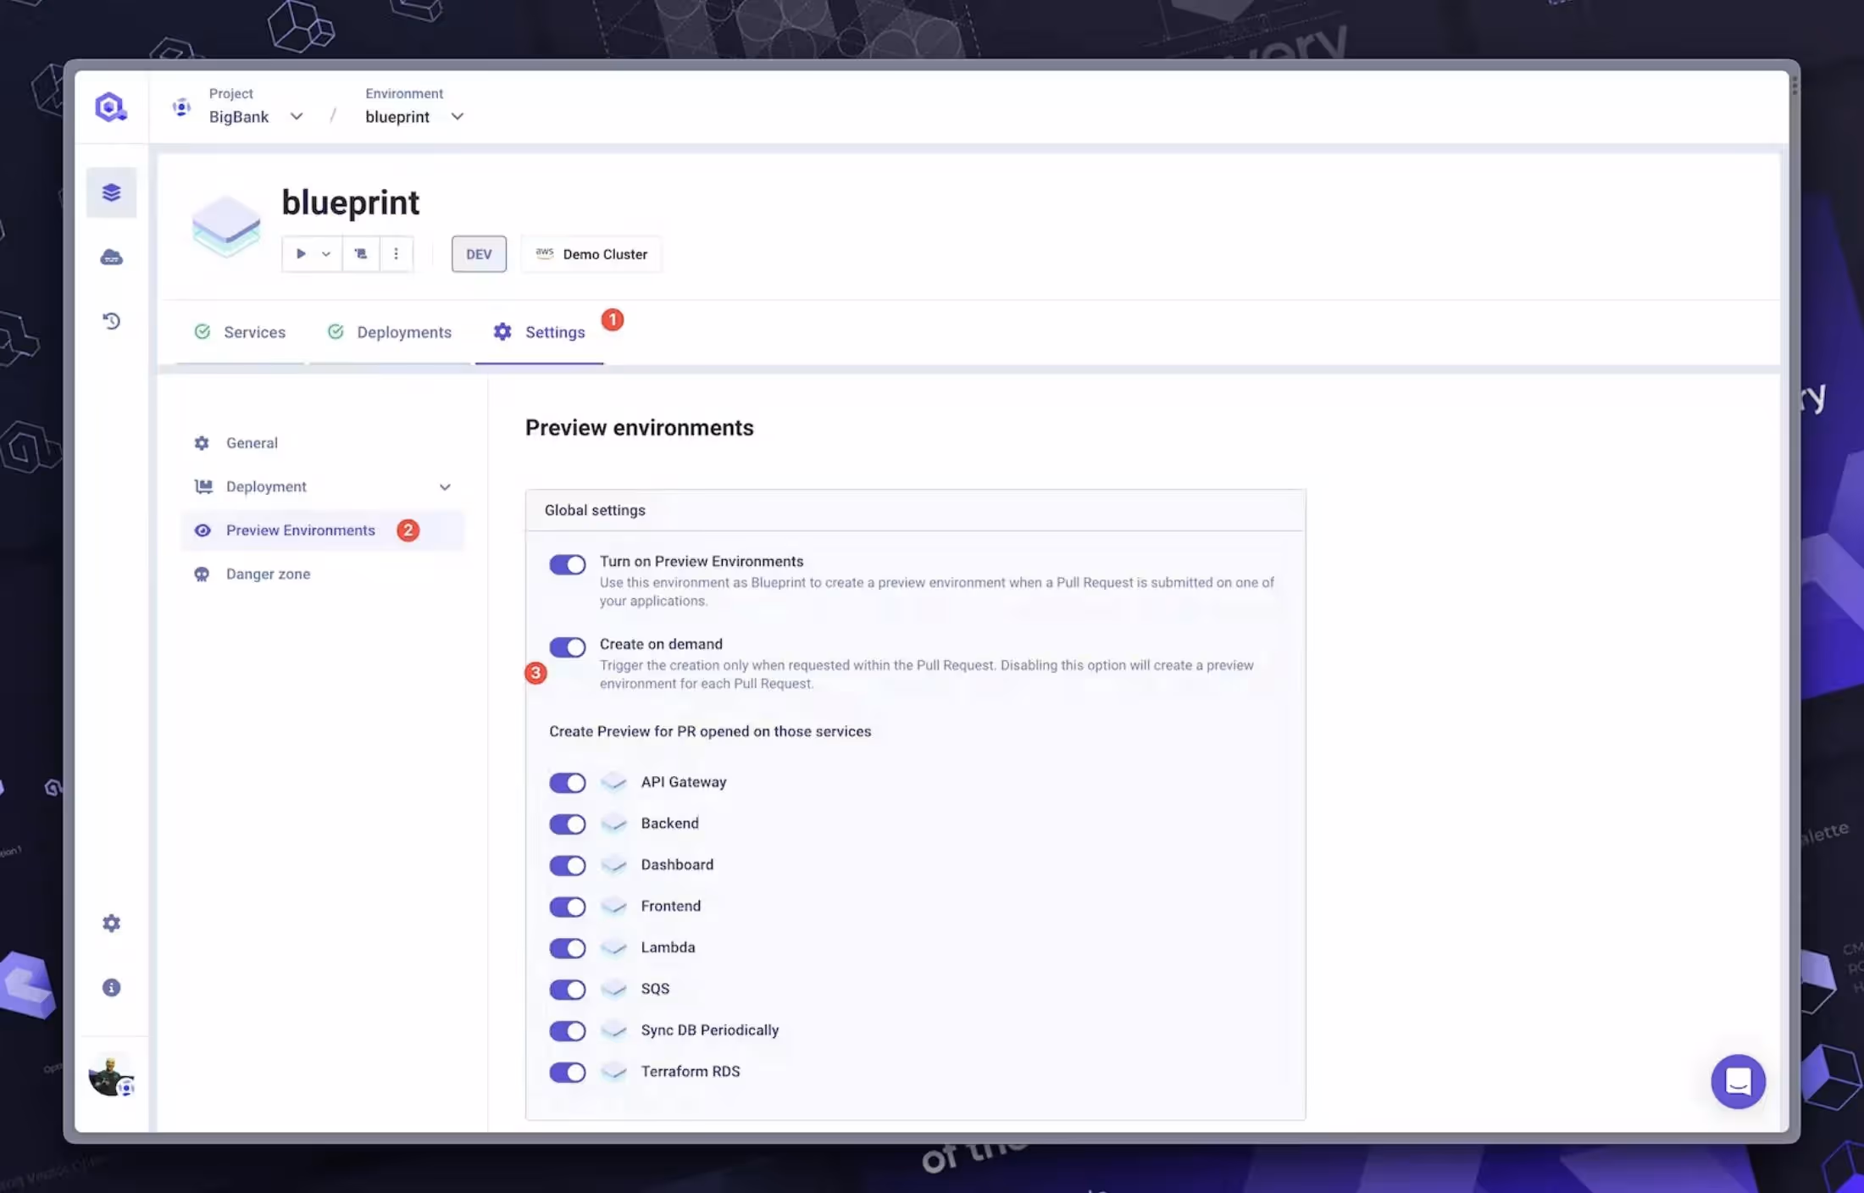Switch to the Settings tab
Screen dimensions: 1864x1193
(x=539, y=332)
